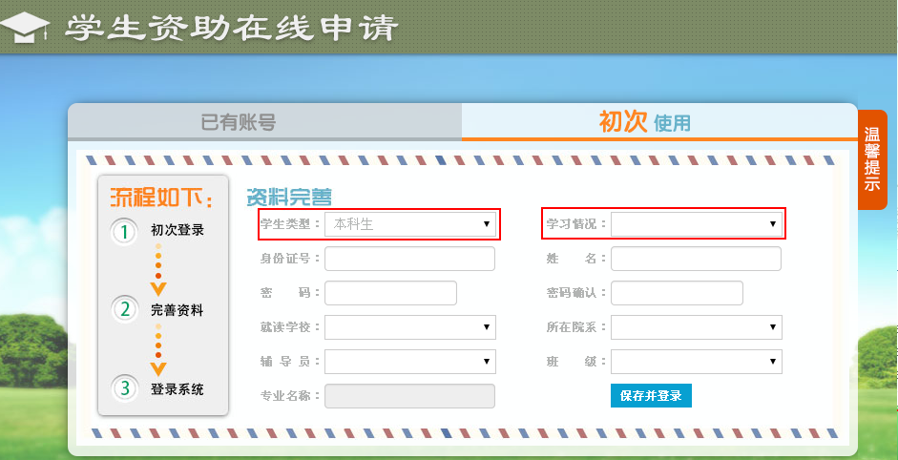898x460 pixels.
Task: Expand the 所在院系 dropdown
Action: (x=696, y=328)
